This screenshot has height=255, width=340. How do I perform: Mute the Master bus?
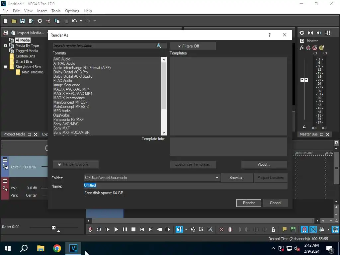(315, 48)
